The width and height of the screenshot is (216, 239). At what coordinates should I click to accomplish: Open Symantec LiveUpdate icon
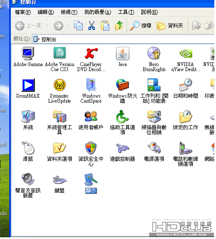(x=60, y=85)
